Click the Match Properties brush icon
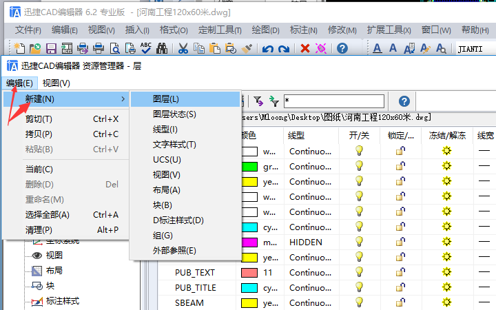Image resolution: width=496 pixels, height=310 pixels. (247, 48)
